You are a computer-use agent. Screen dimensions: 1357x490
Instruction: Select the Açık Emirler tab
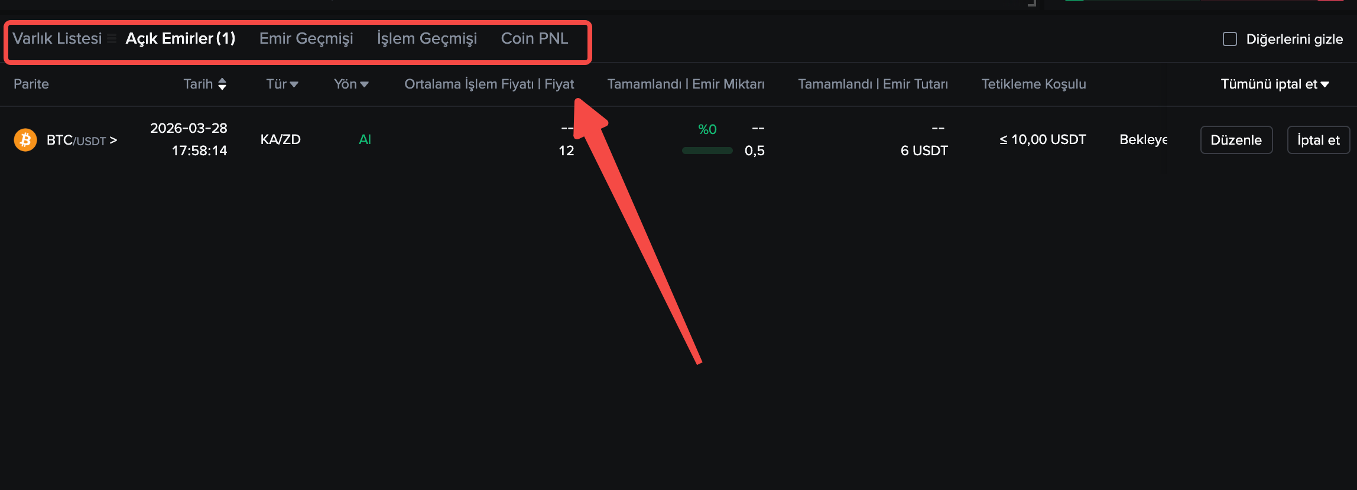180,39
